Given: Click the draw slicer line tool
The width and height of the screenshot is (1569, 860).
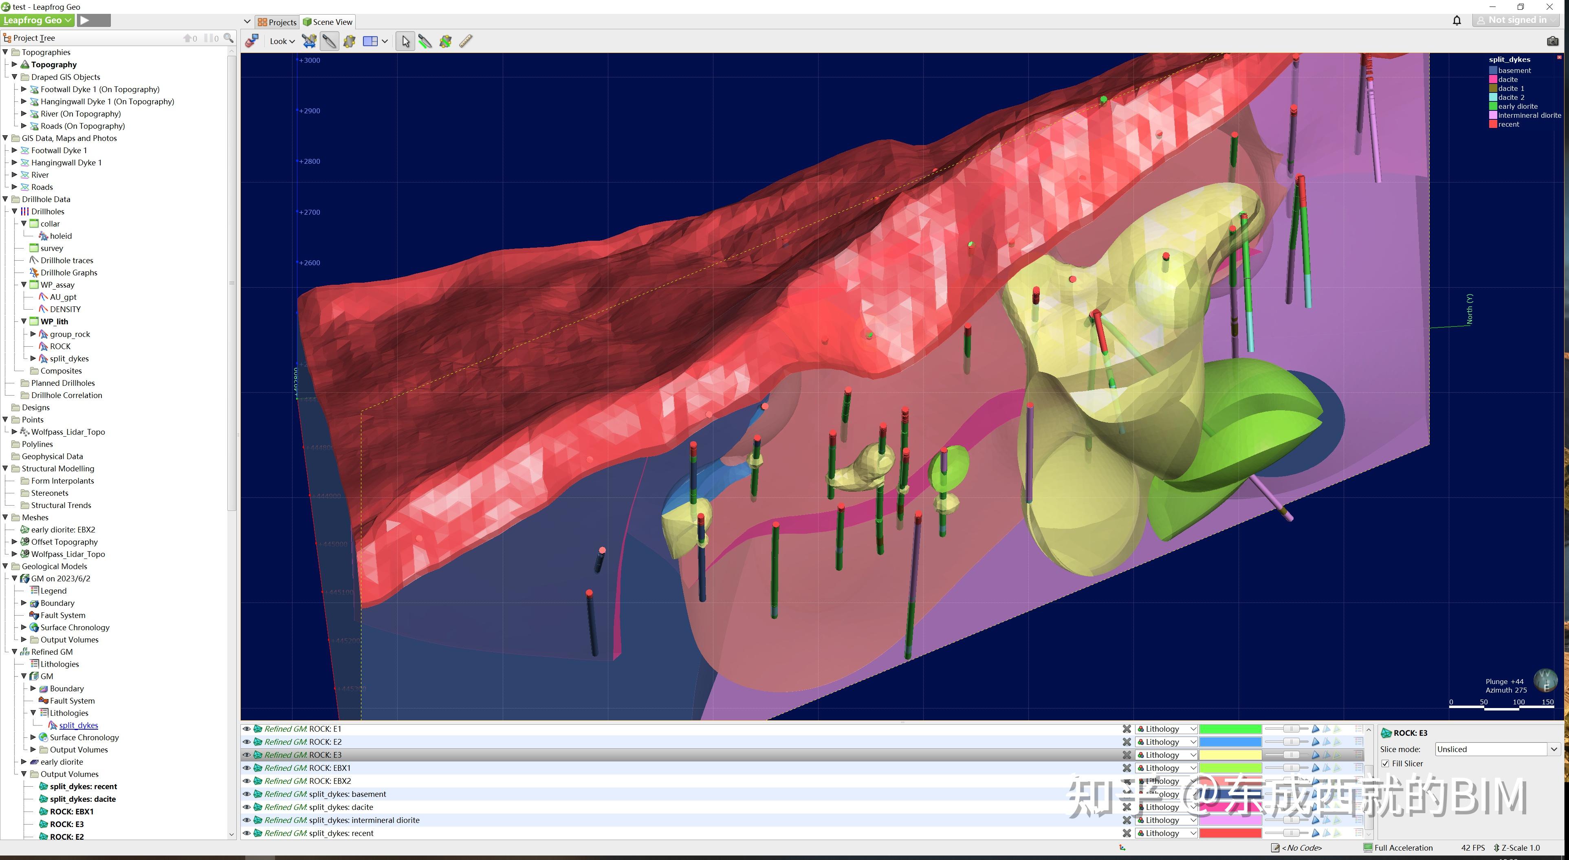Looking at the screenshot, I should [425, 42].
